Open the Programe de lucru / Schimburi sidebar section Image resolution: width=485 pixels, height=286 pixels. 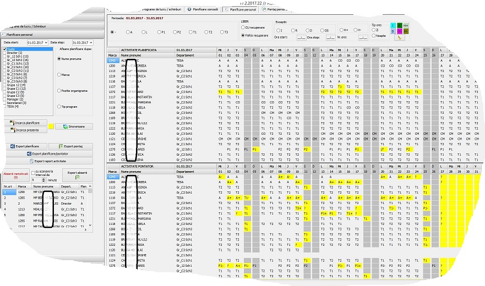coord(52,26)
